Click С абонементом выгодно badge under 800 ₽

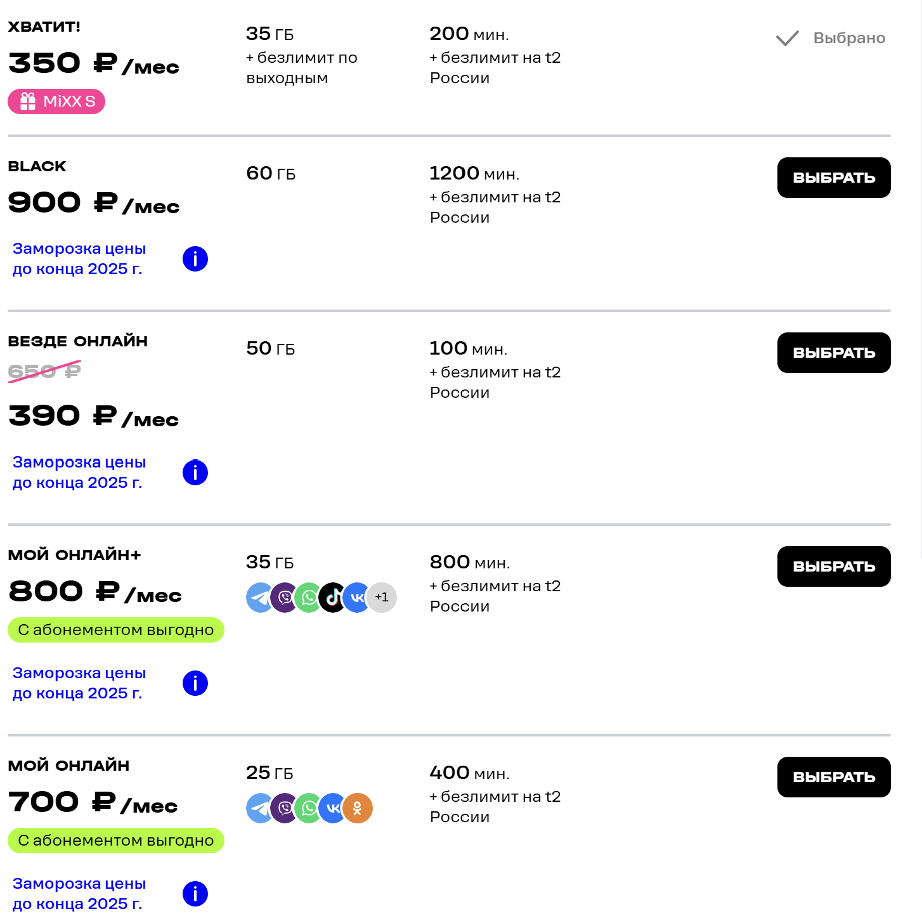pos(116,630)
